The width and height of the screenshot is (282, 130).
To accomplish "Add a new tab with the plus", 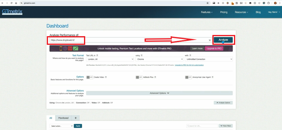I will tap(76, 118).
